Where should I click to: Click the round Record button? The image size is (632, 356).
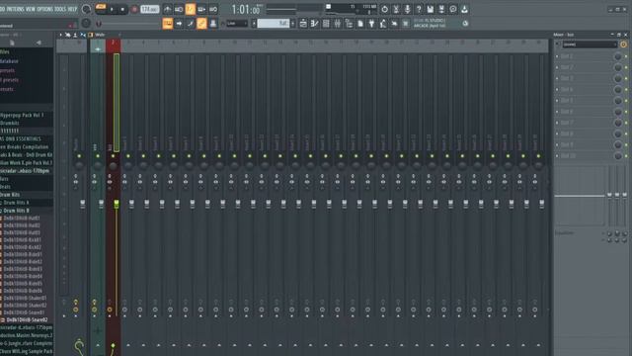coord(134,9)
